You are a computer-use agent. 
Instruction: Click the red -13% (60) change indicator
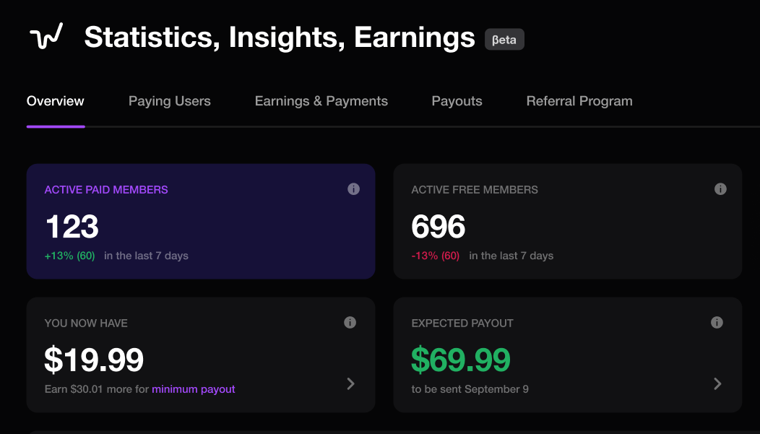[x=435, y=256]
